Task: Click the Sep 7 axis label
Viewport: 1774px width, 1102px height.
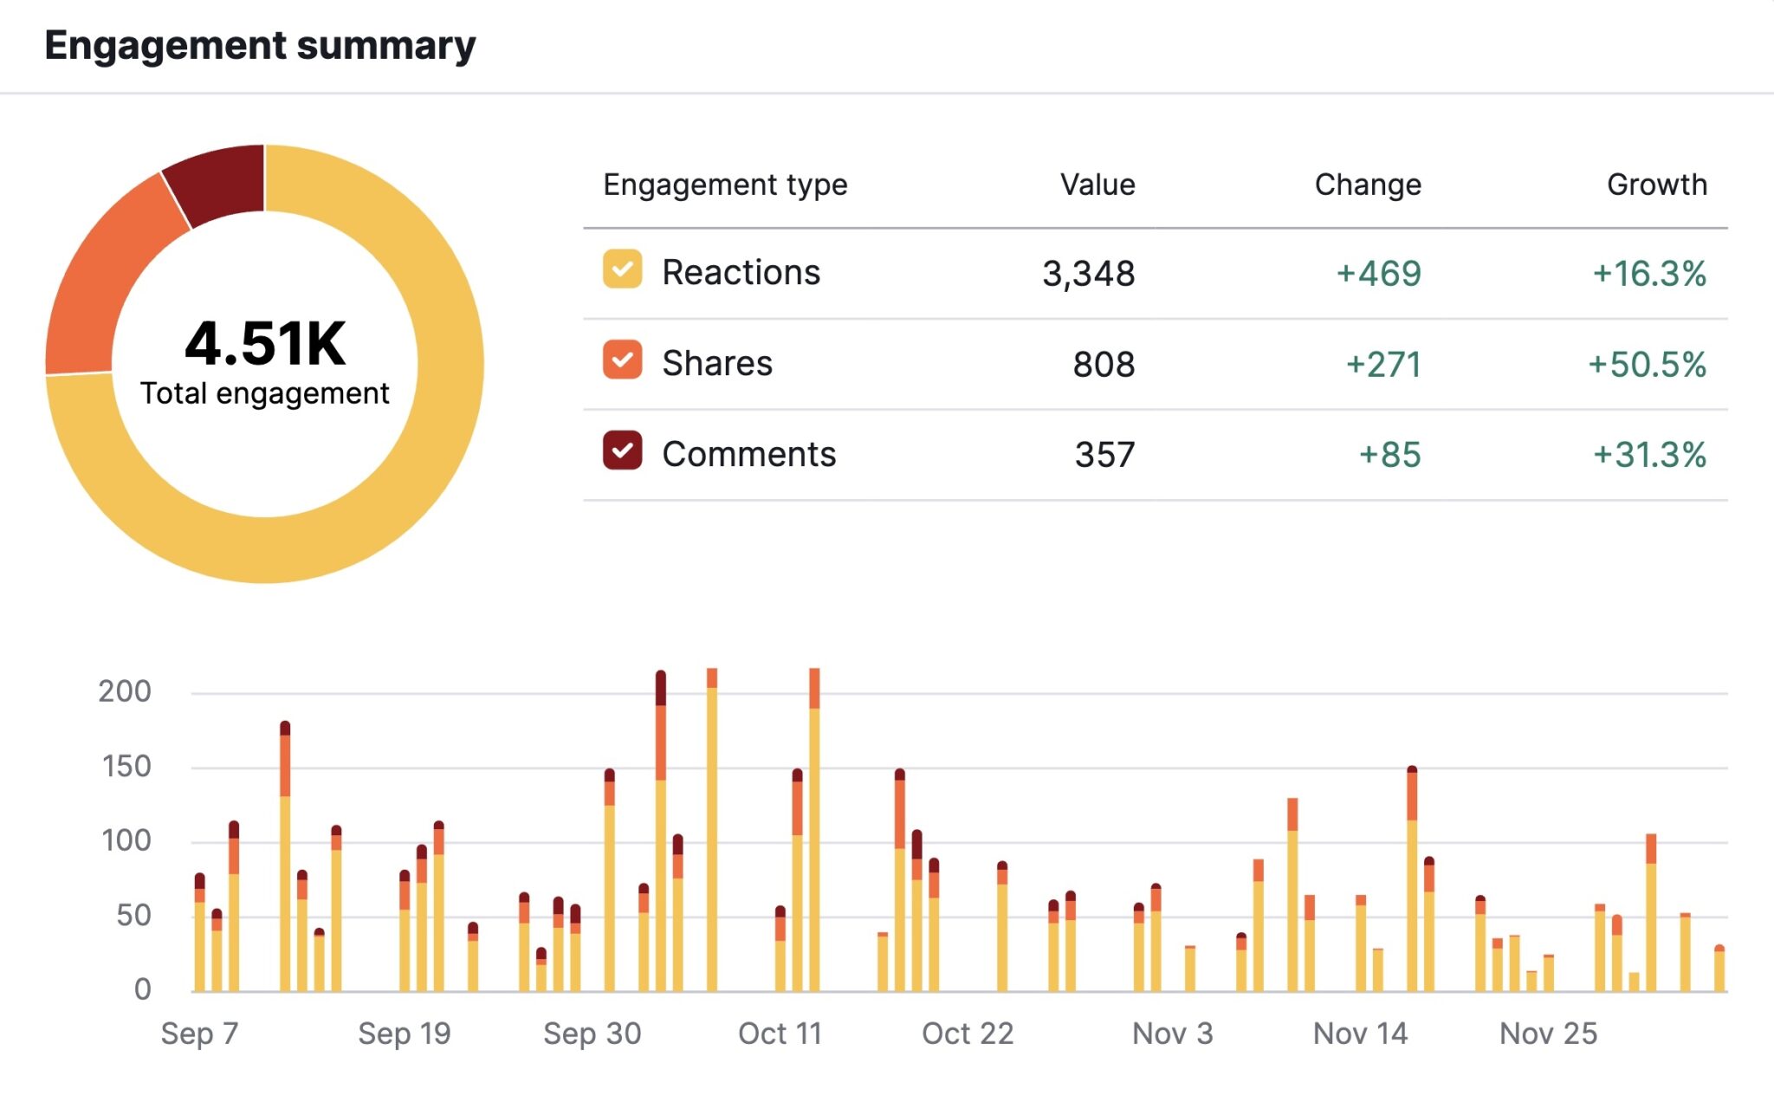Action: point(199,1034)
